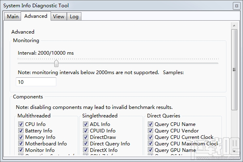The width and height of the screenshot is (243, 162).
Task: Uncheck the CPU Info checkbox
Action: [x=21, y=124]
